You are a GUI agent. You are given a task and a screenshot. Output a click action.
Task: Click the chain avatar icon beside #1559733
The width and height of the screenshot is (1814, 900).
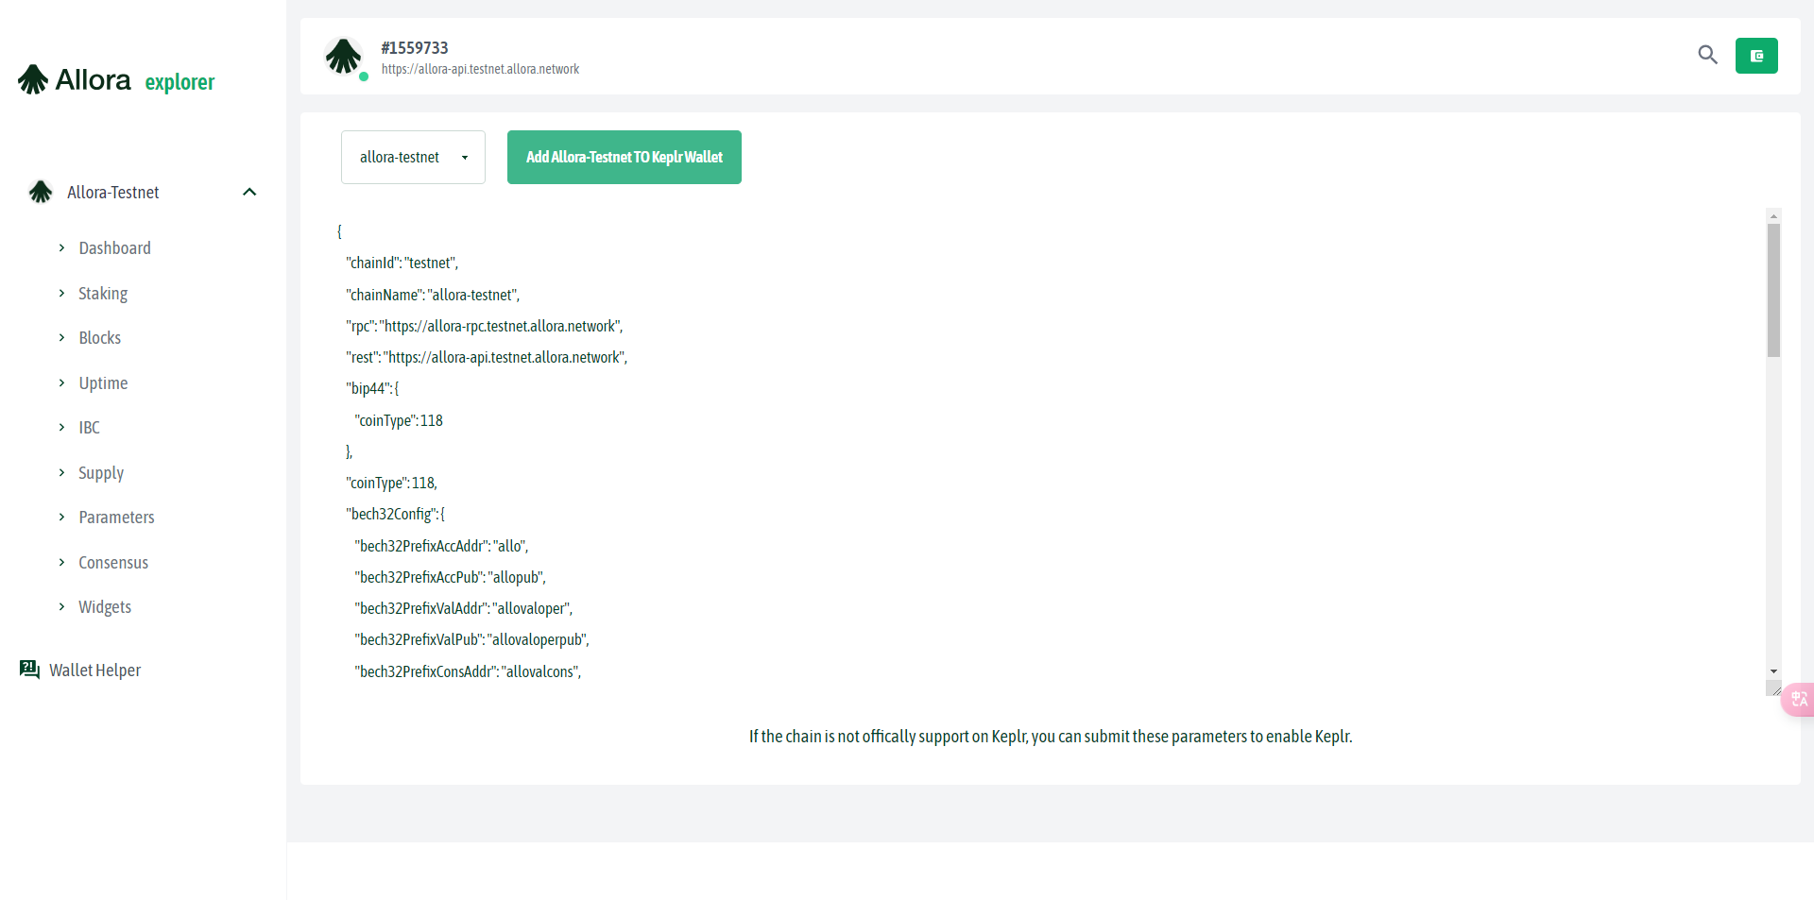click(344, 57)
